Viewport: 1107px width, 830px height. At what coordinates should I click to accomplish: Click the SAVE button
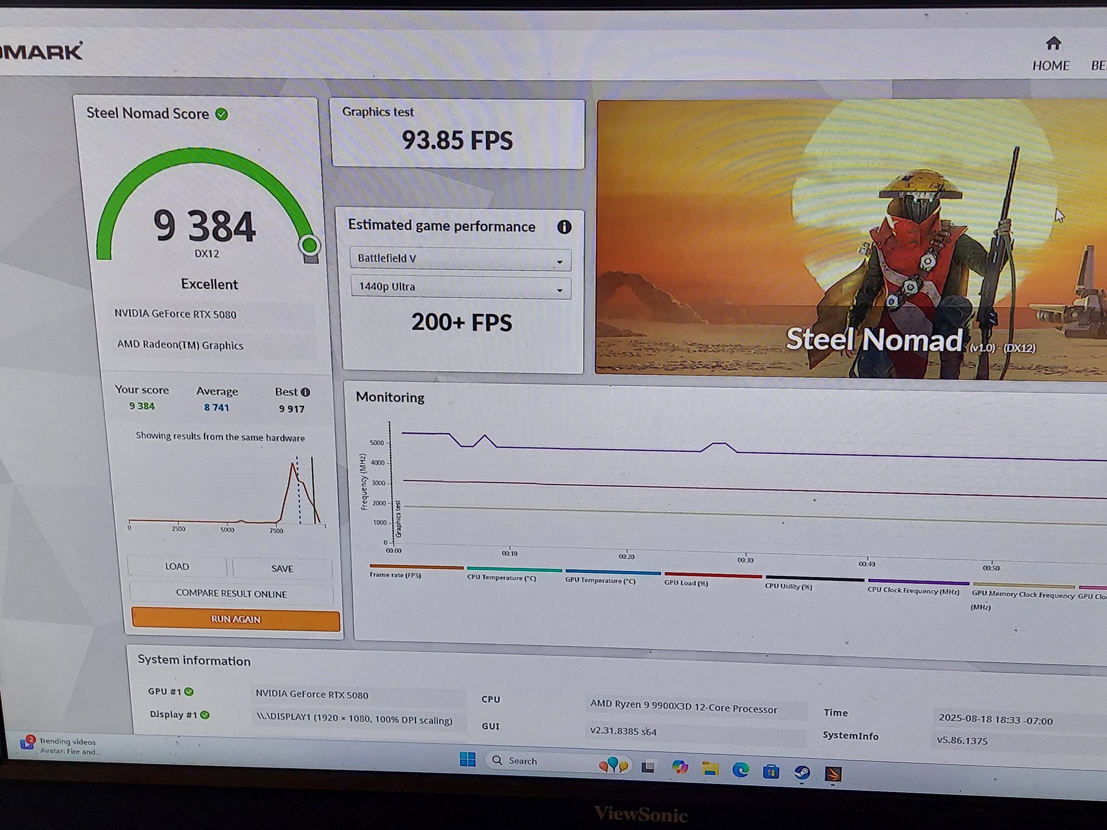[282, 568]
